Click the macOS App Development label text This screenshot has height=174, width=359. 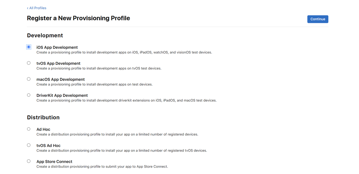point(61,79)
